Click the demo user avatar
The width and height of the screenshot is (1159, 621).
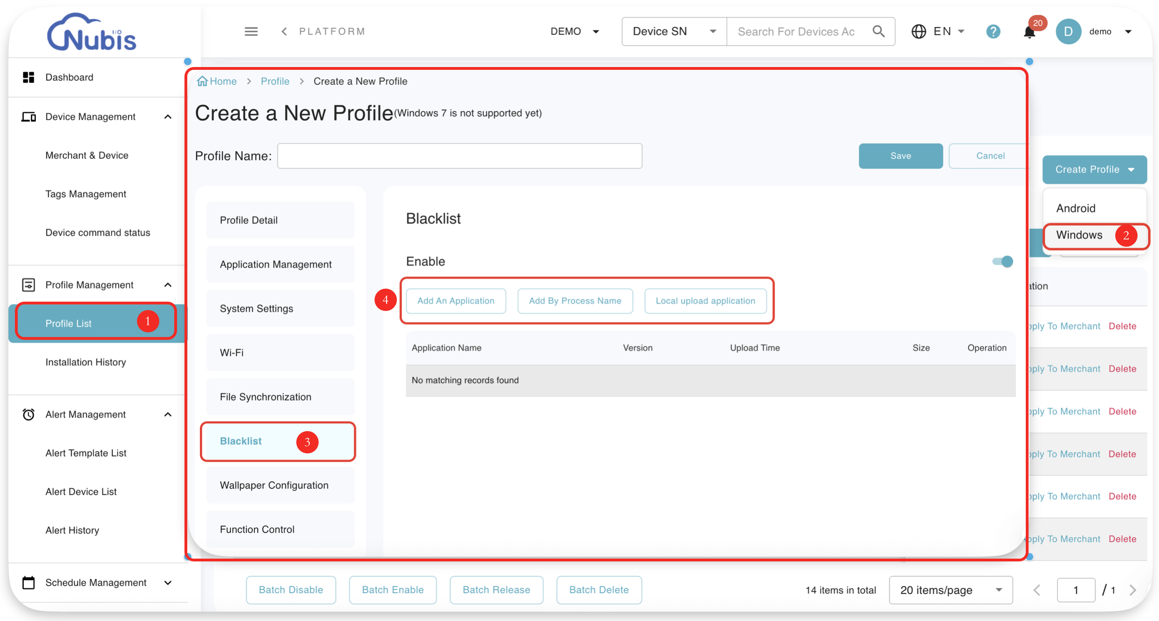pos(1069,31)
